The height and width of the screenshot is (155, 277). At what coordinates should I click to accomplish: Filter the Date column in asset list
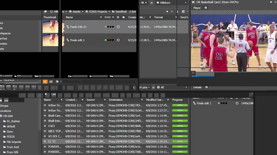point(150,17)
